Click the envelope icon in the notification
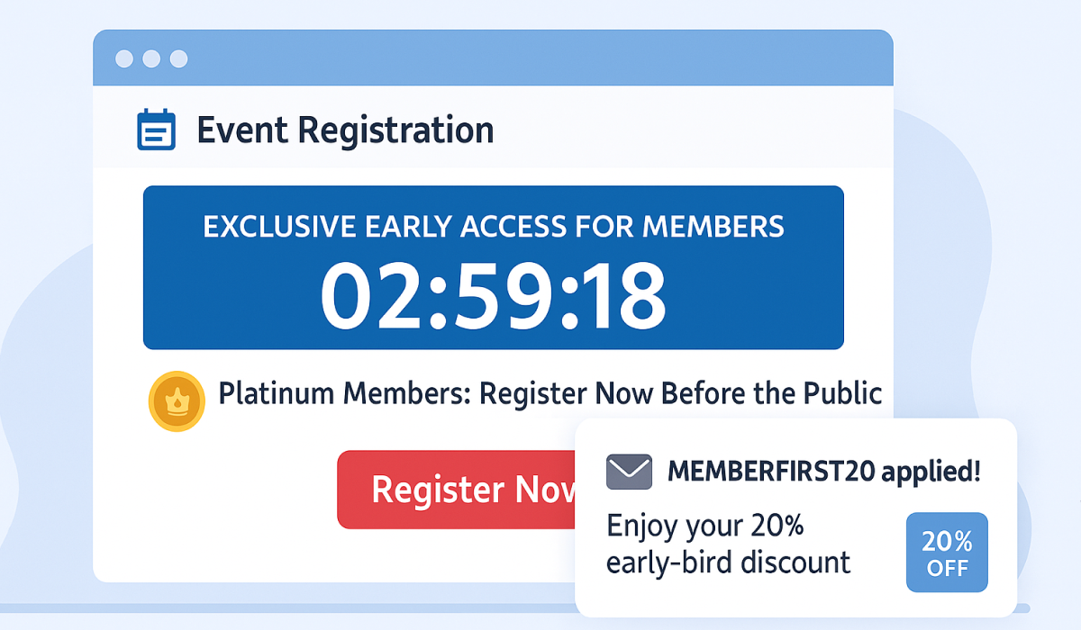 pos(629,471)
